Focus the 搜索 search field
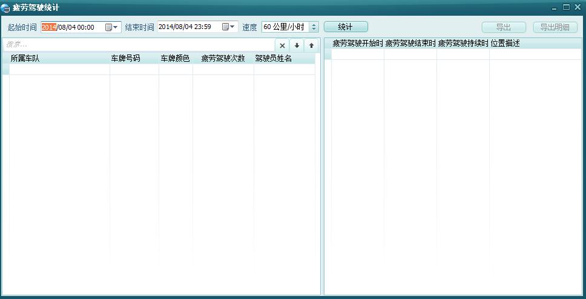The image size is (586, 299). point(138,45)
